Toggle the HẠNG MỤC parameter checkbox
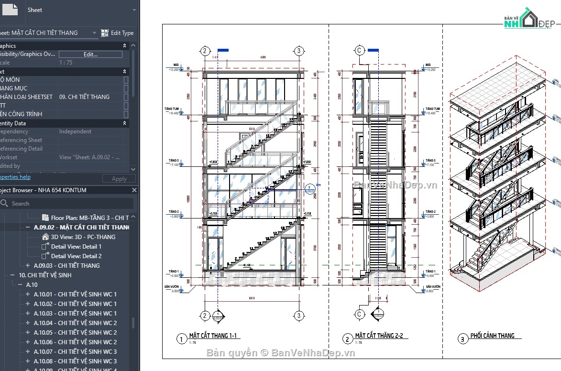Screen dimensions: 561x371 (x=126, y=88)
